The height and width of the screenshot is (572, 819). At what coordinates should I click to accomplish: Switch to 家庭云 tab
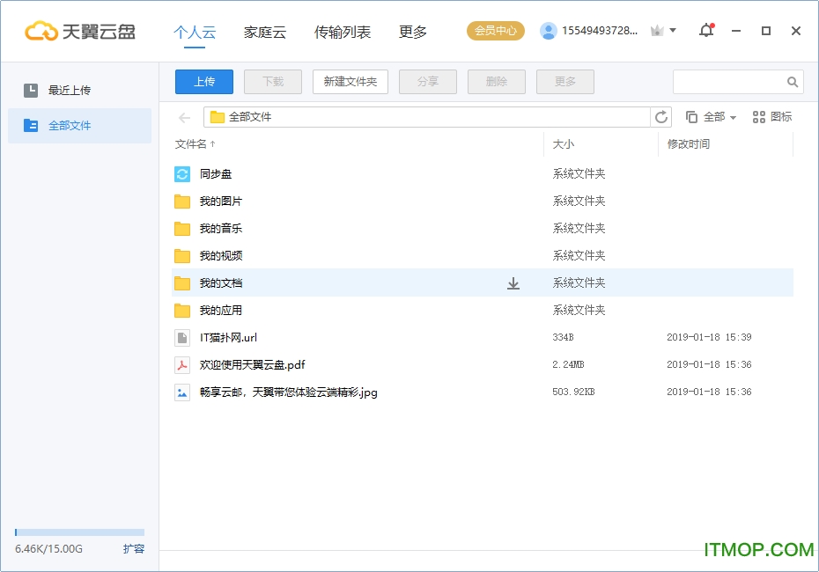(265, 33)
